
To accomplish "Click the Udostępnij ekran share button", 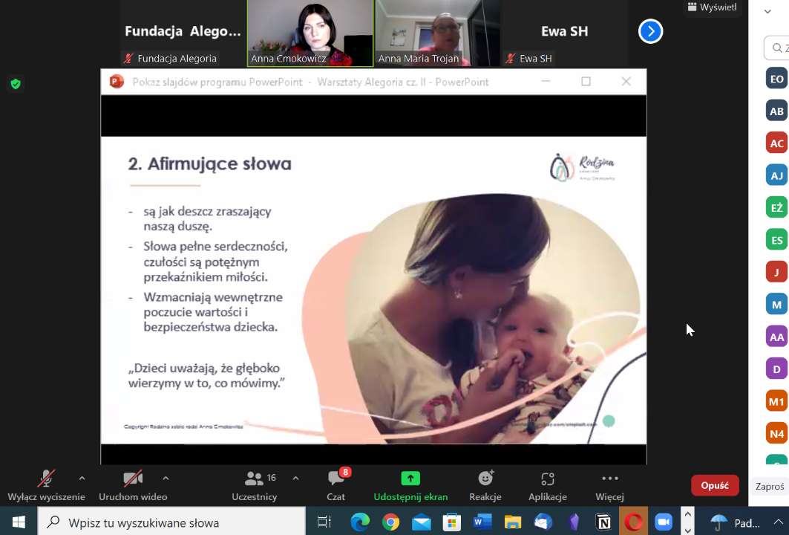I will pos(410,484).
